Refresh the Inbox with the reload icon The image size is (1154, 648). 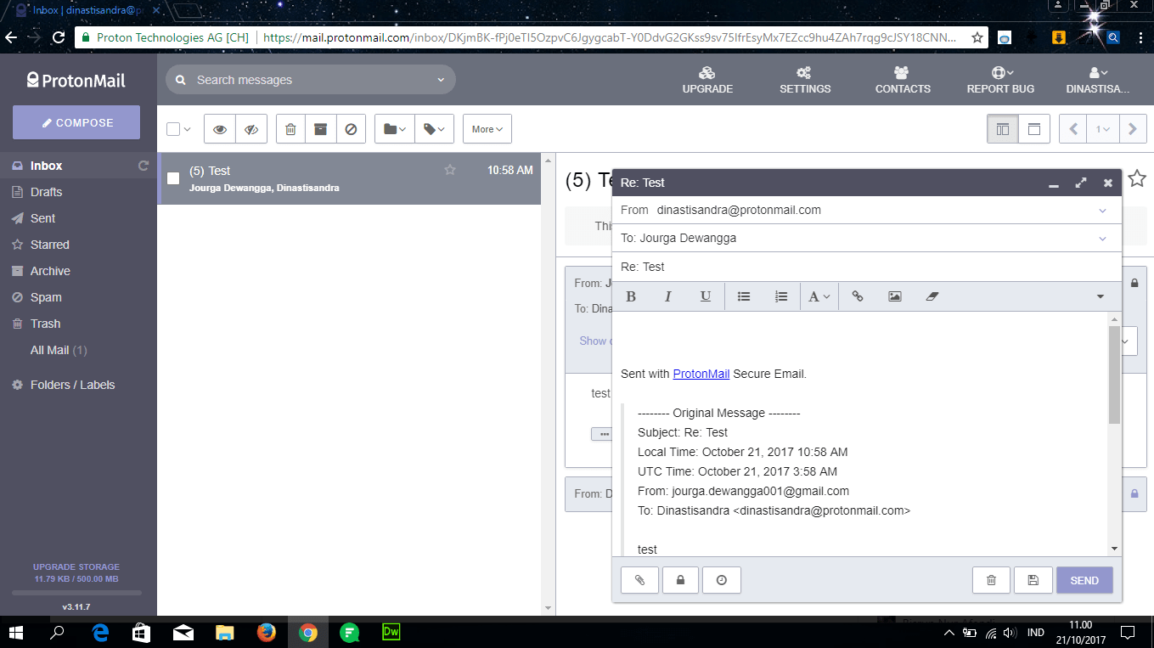pyautogui.click(x=144, y=166)
